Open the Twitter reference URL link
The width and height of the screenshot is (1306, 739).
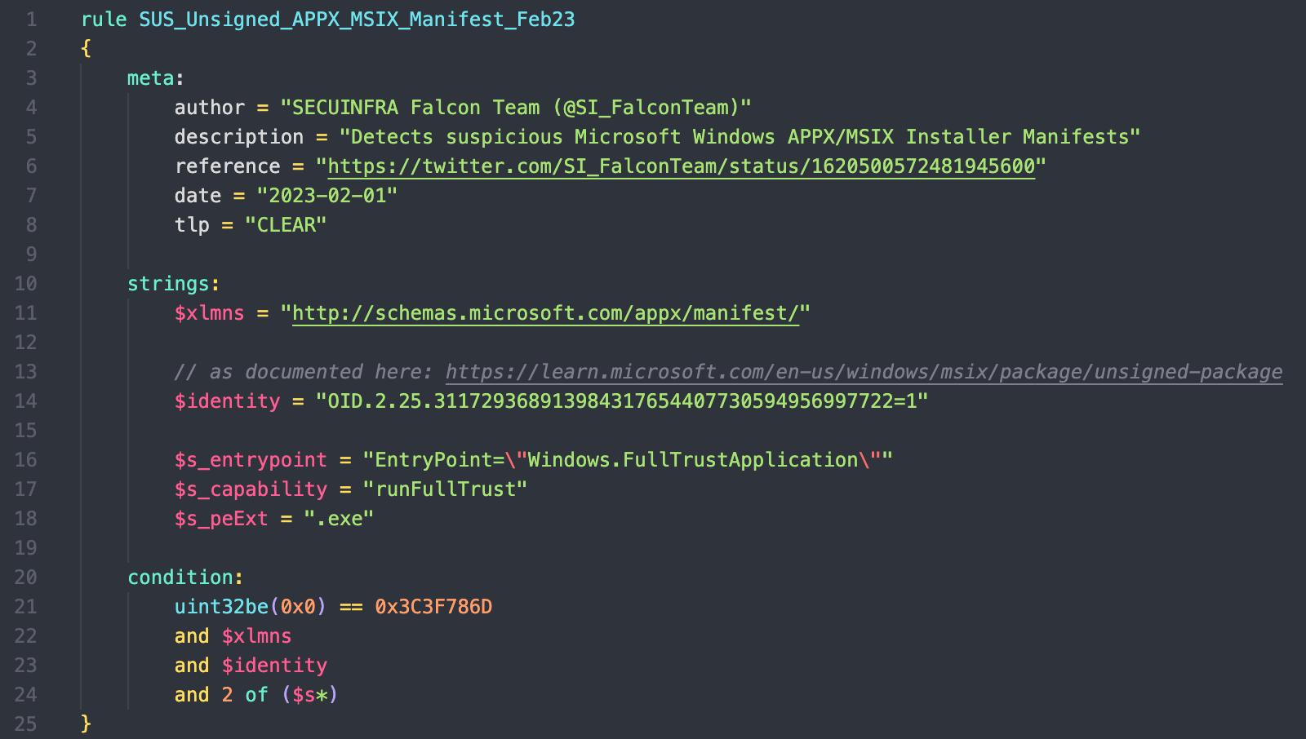pyautogui.click(x=682, y=166)
